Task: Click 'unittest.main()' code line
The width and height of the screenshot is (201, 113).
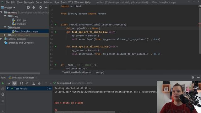Action: [x=76, y=68]
